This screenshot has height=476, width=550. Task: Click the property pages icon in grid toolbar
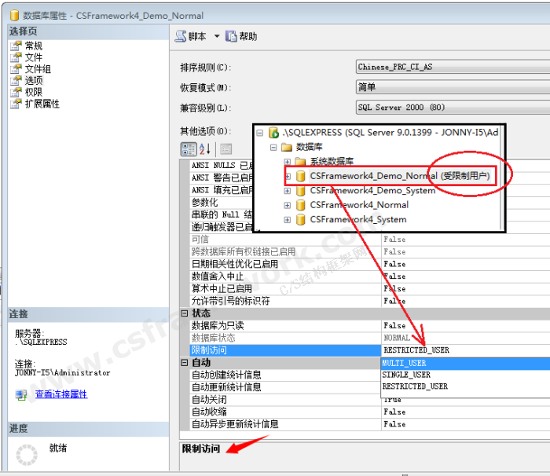(x=225, y=148)
